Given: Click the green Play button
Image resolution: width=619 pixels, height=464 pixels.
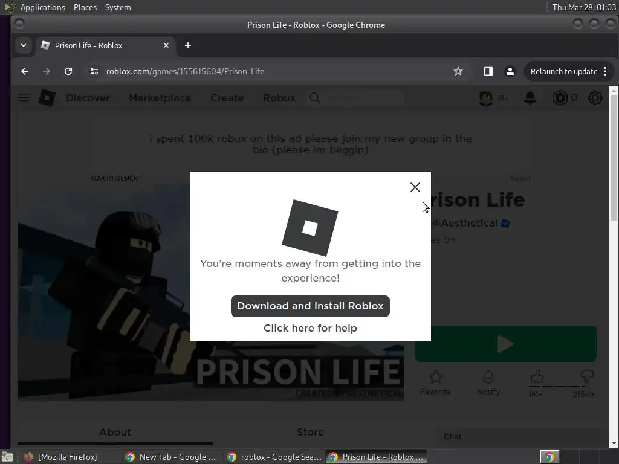Looking at the screenshot, I should [x=506, y=344].
